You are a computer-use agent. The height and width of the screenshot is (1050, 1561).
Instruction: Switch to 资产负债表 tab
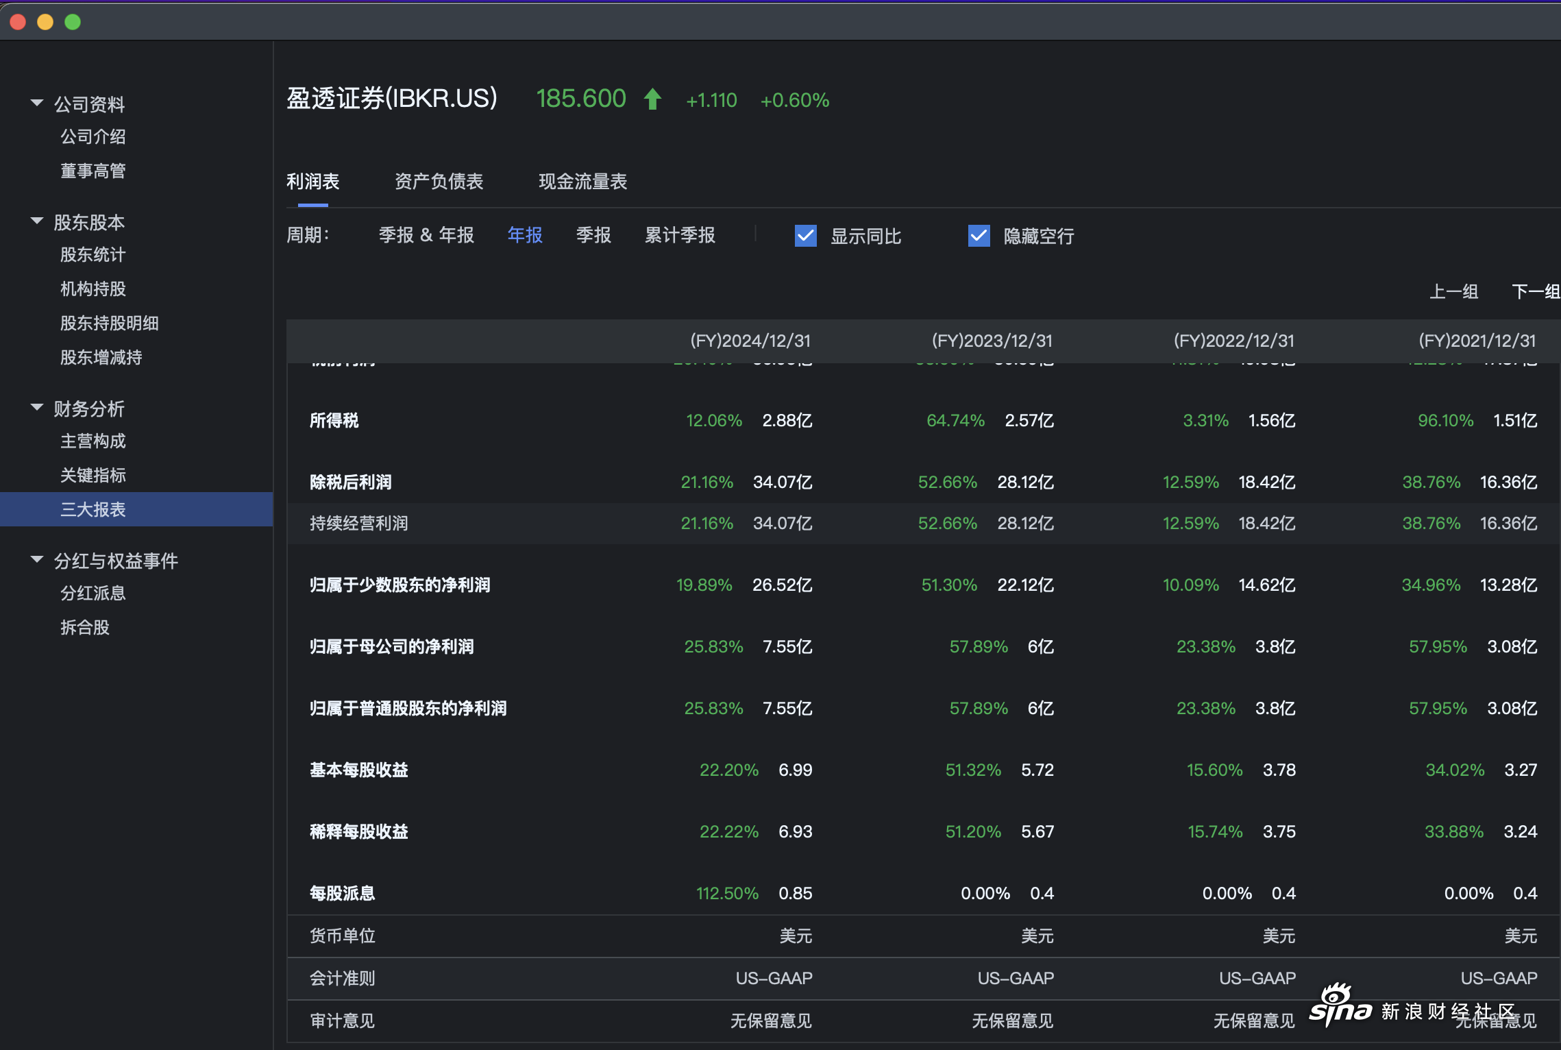439,182
